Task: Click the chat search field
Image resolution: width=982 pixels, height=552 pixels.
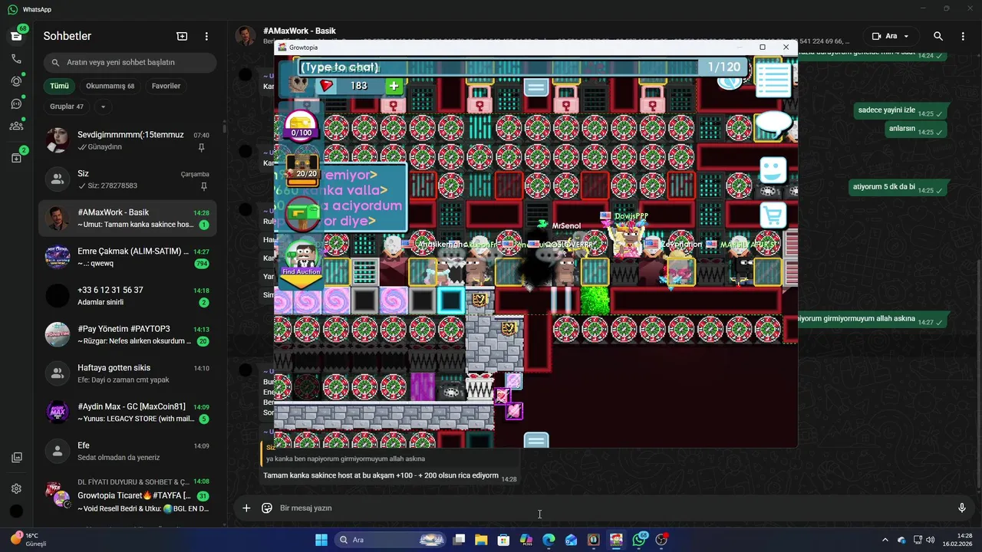Action: point(130,62)
